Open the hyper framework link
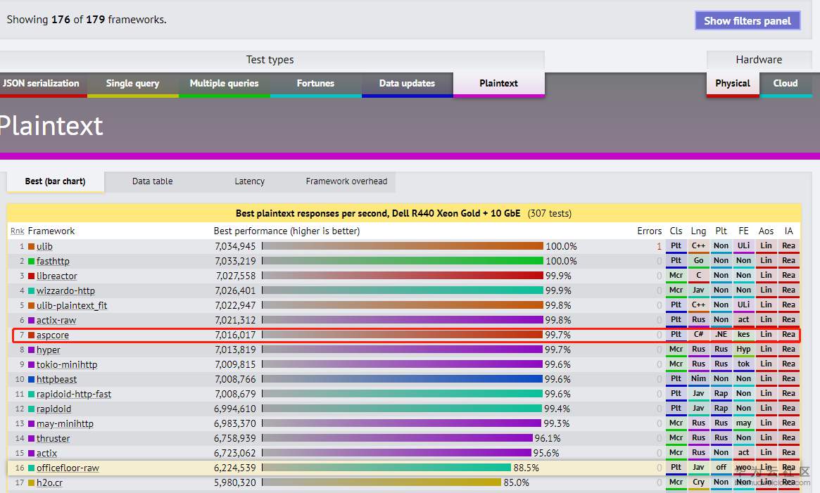 [48, 350]
